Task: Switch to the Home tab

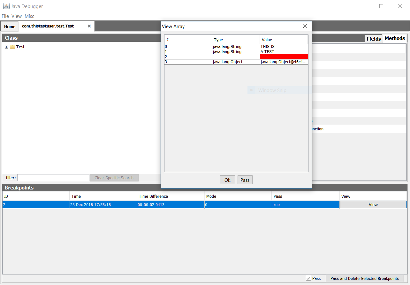Action: tap(10, 27)
